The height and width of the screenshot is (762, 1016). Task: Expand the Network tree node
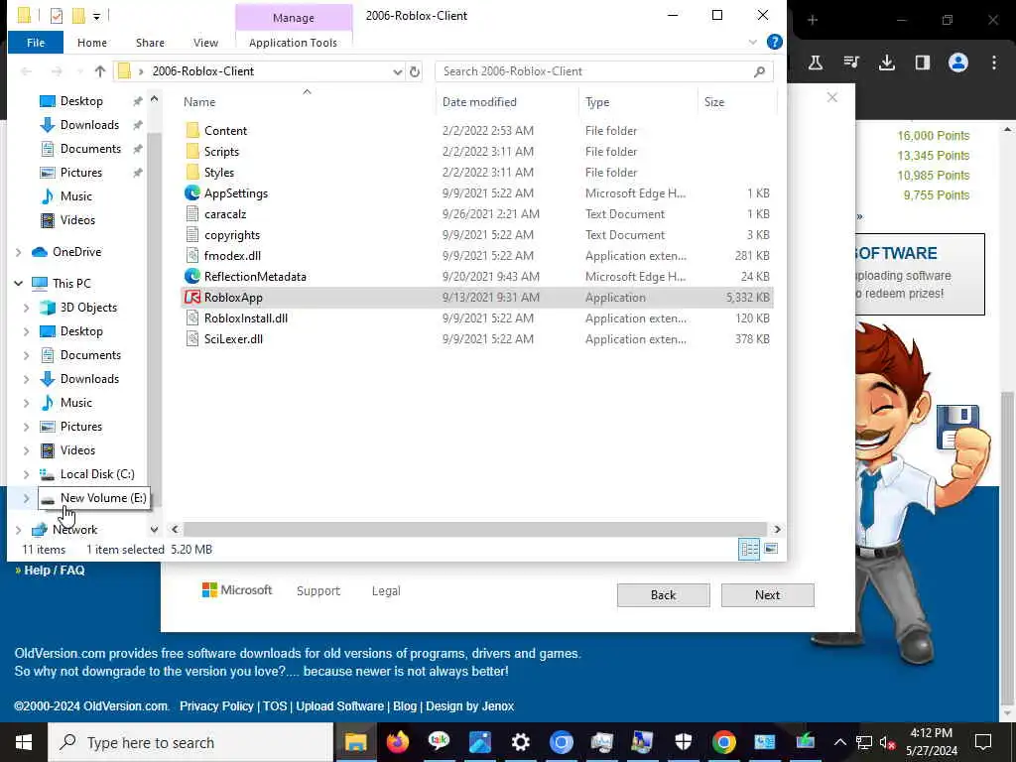[x=18, y=530]
